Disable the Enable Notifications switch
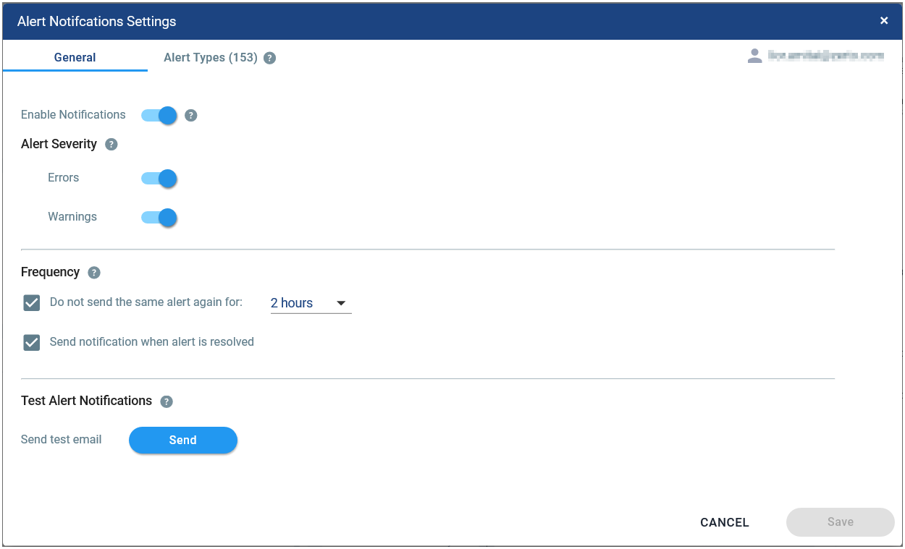Screen dimensions: 905x549 click(159, 115)
